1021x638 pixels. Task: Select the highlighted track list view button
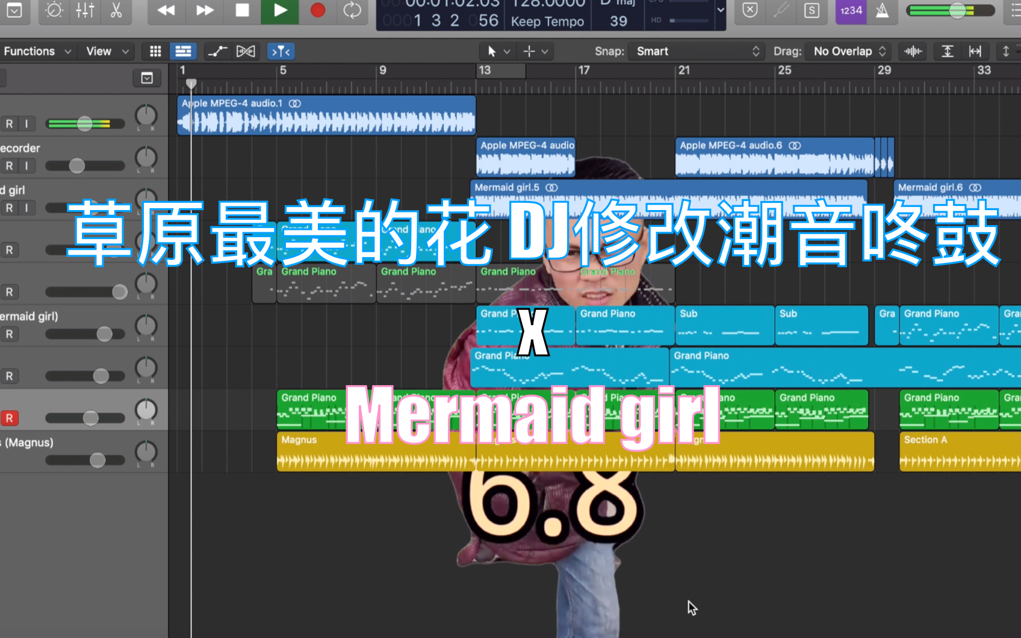183,51
